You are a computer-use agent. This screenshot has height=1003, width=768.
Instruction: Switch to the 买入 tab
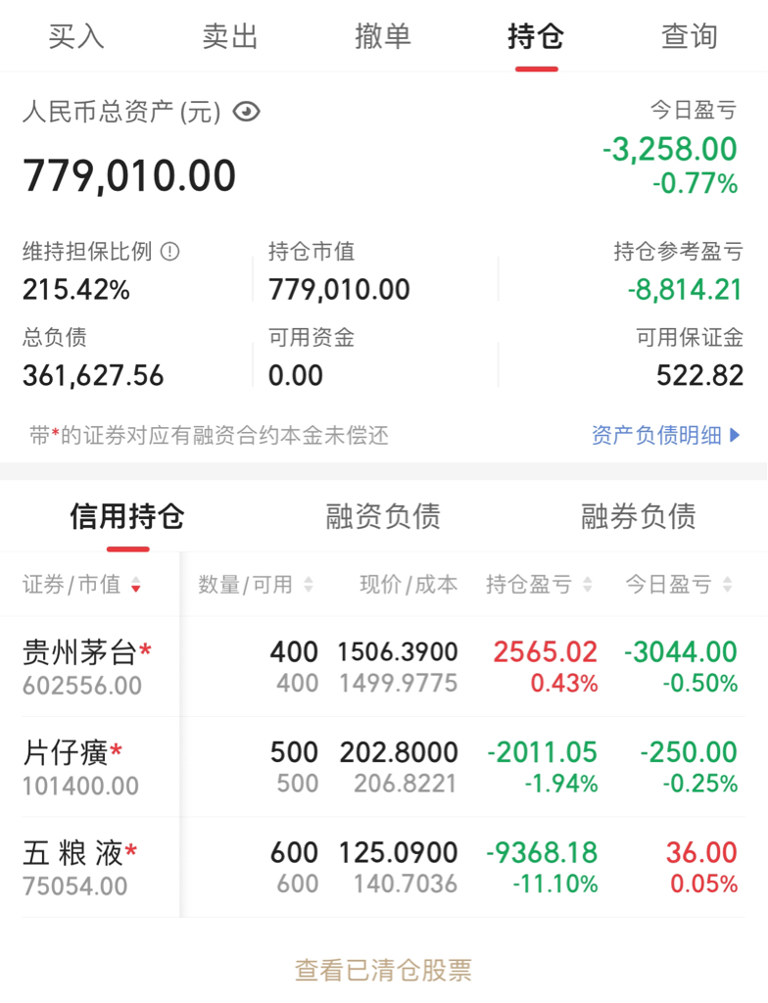[x=76, y=36]
